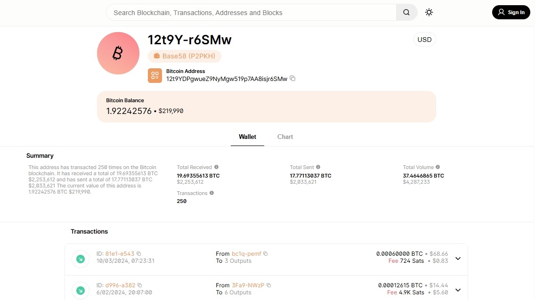Expand transaction d996-a382 details
This screenshot has height=300, width=535.
(x=458, y=290)
